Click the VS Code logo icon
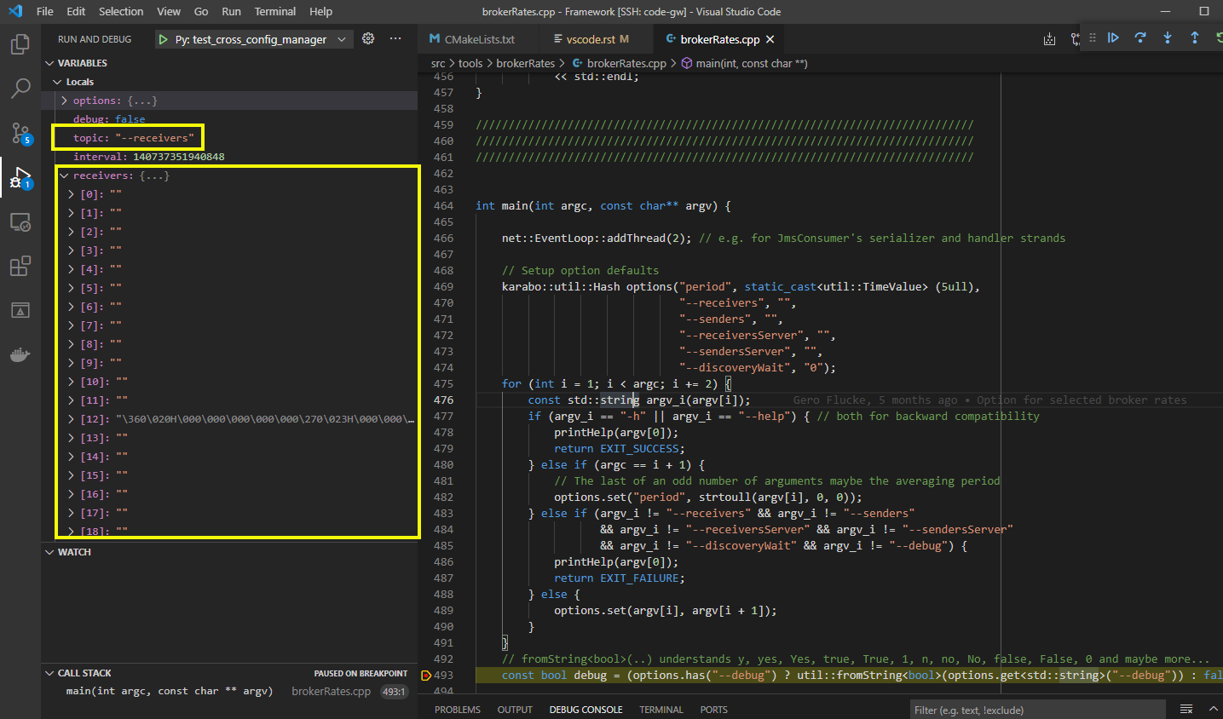 (15, 11)
